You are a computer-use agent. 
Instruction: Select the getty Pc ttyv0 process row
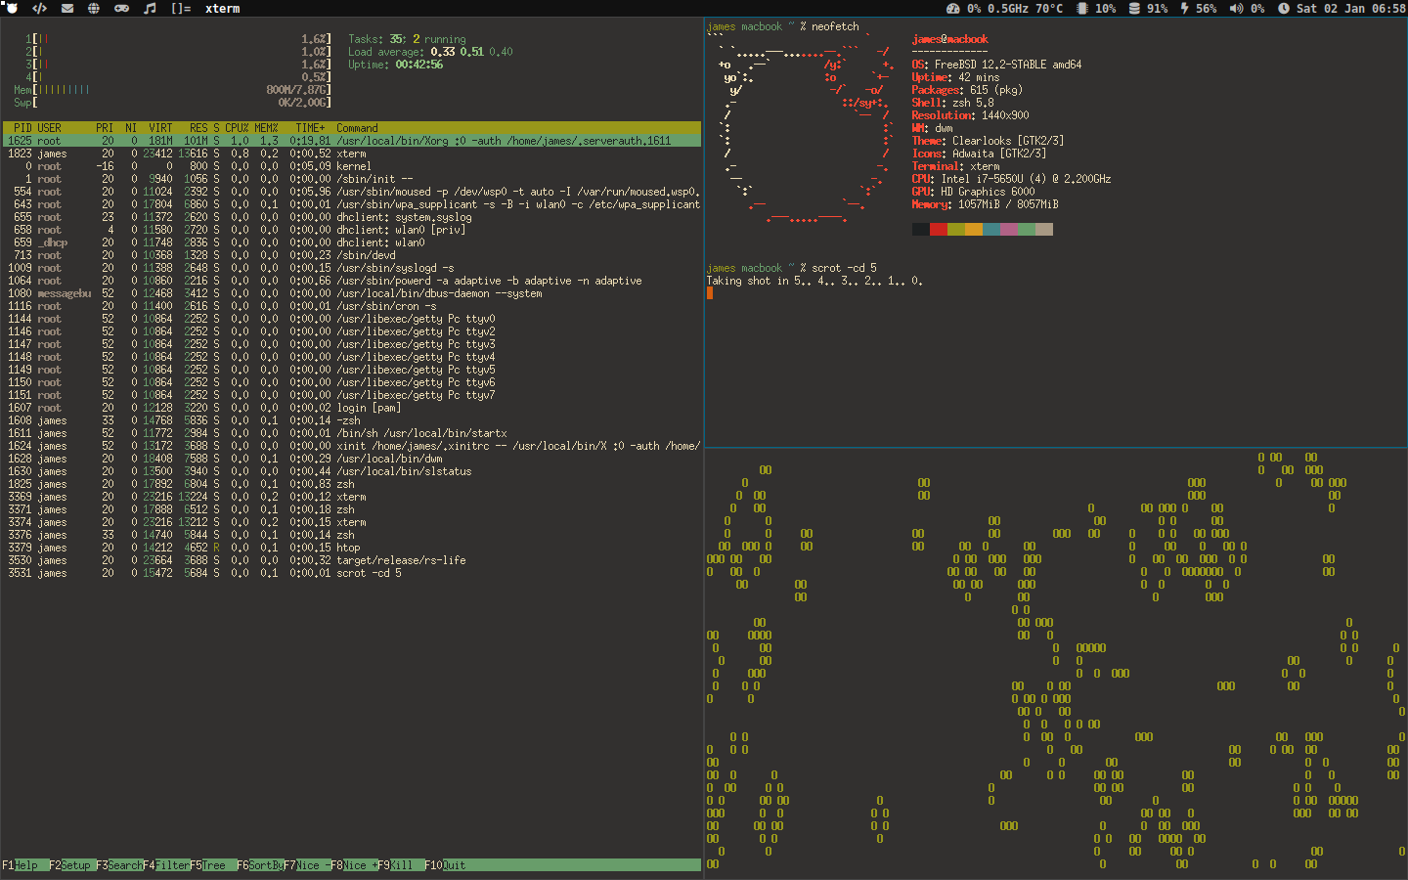point(352,319)
